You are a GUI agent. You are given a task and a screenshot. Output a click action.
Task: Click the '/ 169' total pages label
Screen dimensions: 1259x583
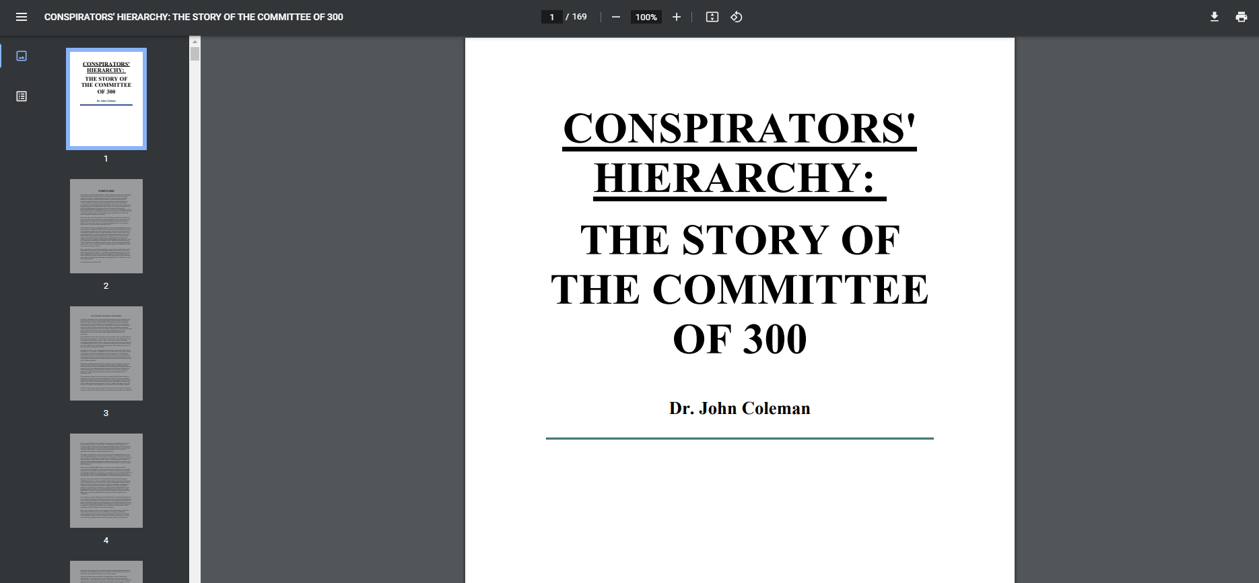(x=576, y=17)
